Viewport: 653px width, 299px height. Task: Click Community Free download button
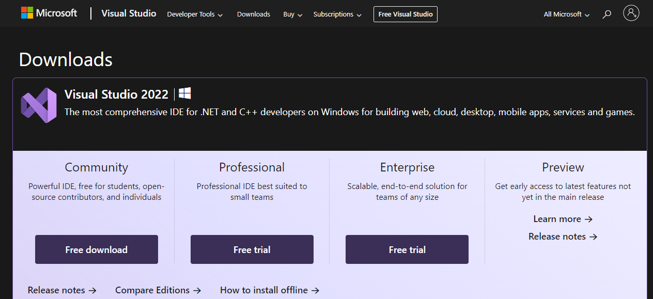pos(97,249)
